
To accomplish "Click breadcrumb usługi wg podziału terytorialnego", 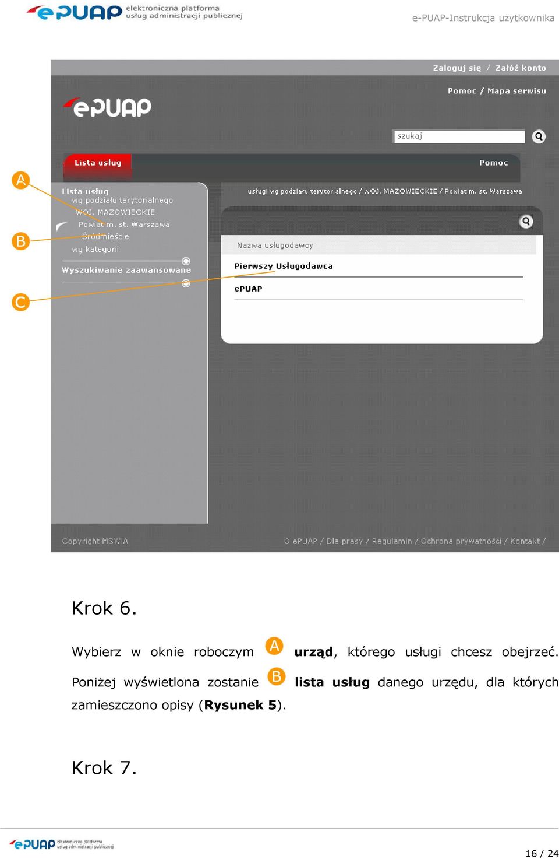I will [x=302, y=191].
